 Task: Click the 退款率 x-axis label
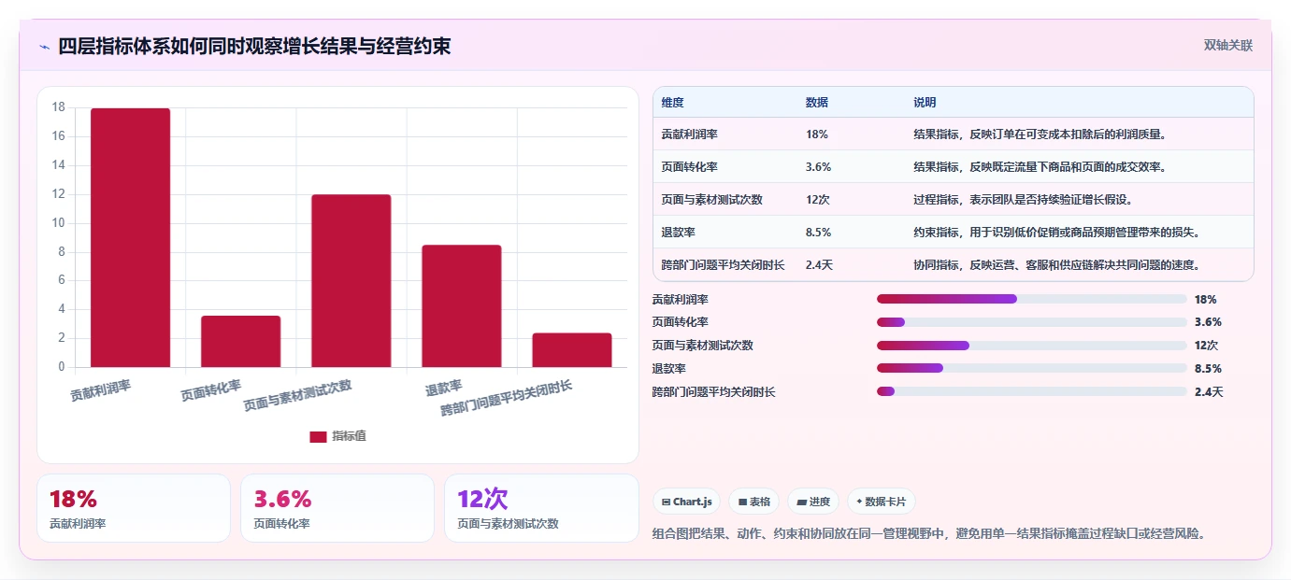(x=444, y=387)
